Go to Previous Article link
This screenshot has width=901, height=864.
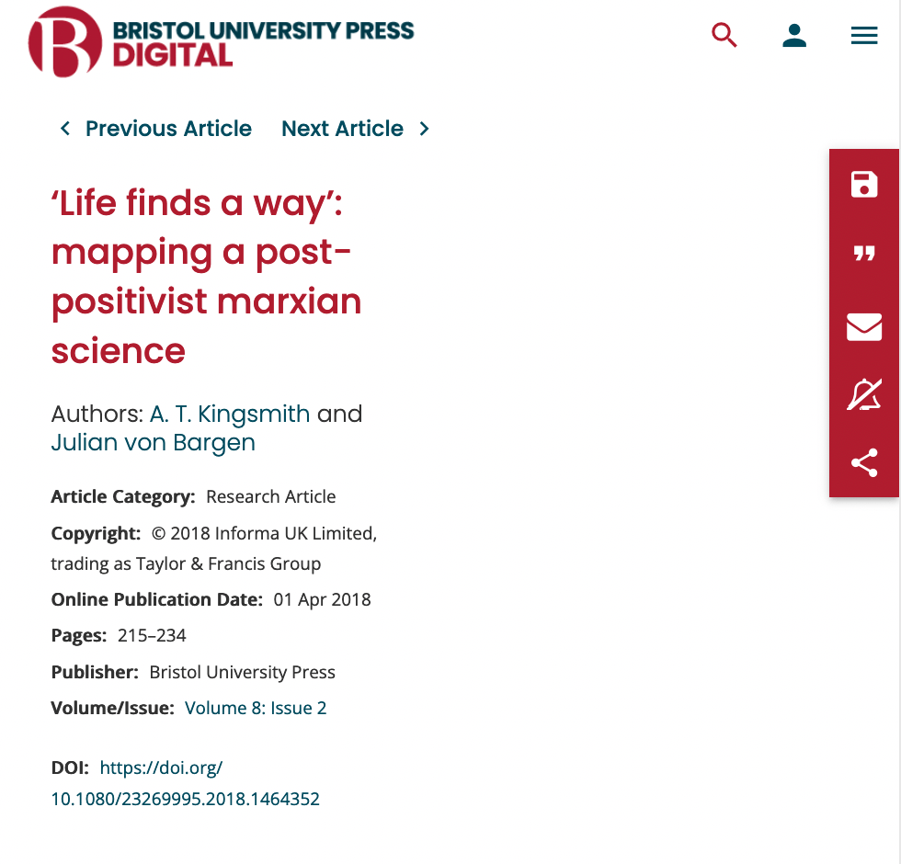tap(168, 129)
